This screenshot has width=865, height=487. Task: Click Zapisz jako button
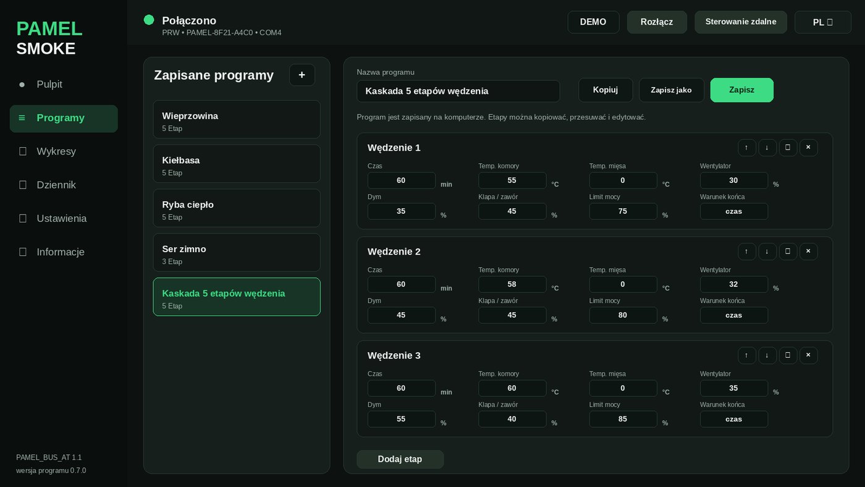(x=672, y=90)
